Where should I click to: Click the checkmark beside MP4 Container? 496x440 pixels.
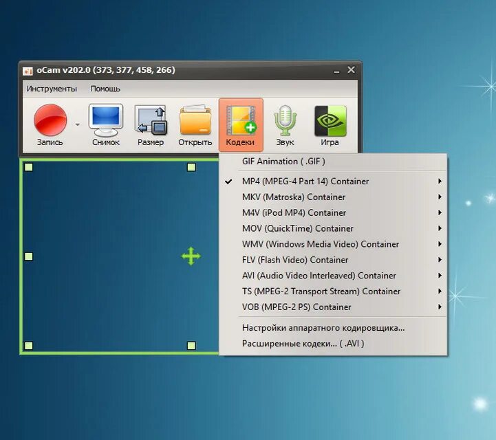pyautogui.click(x=228, y=181)
